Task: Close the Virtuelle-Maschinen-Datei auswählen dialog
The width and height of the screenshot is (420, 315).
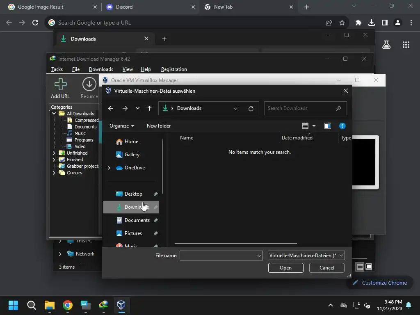Action: 345,91
